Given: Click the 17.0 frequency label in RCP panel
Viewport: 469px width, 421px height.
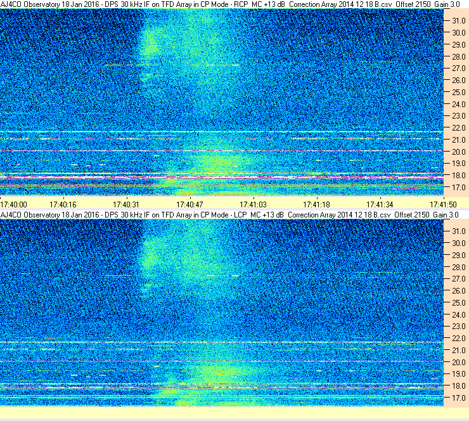Looking at the screenshot, I should tap(458, 187).
